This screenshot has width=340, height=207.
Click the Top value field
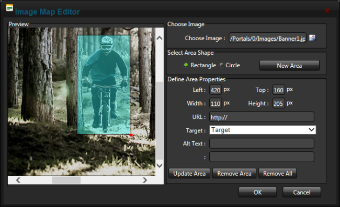[278, 90]
